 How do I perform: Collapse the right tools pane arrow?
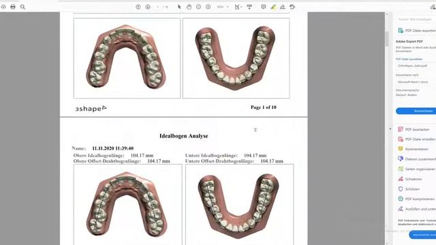pyautogui.click(x=390, y=129)
